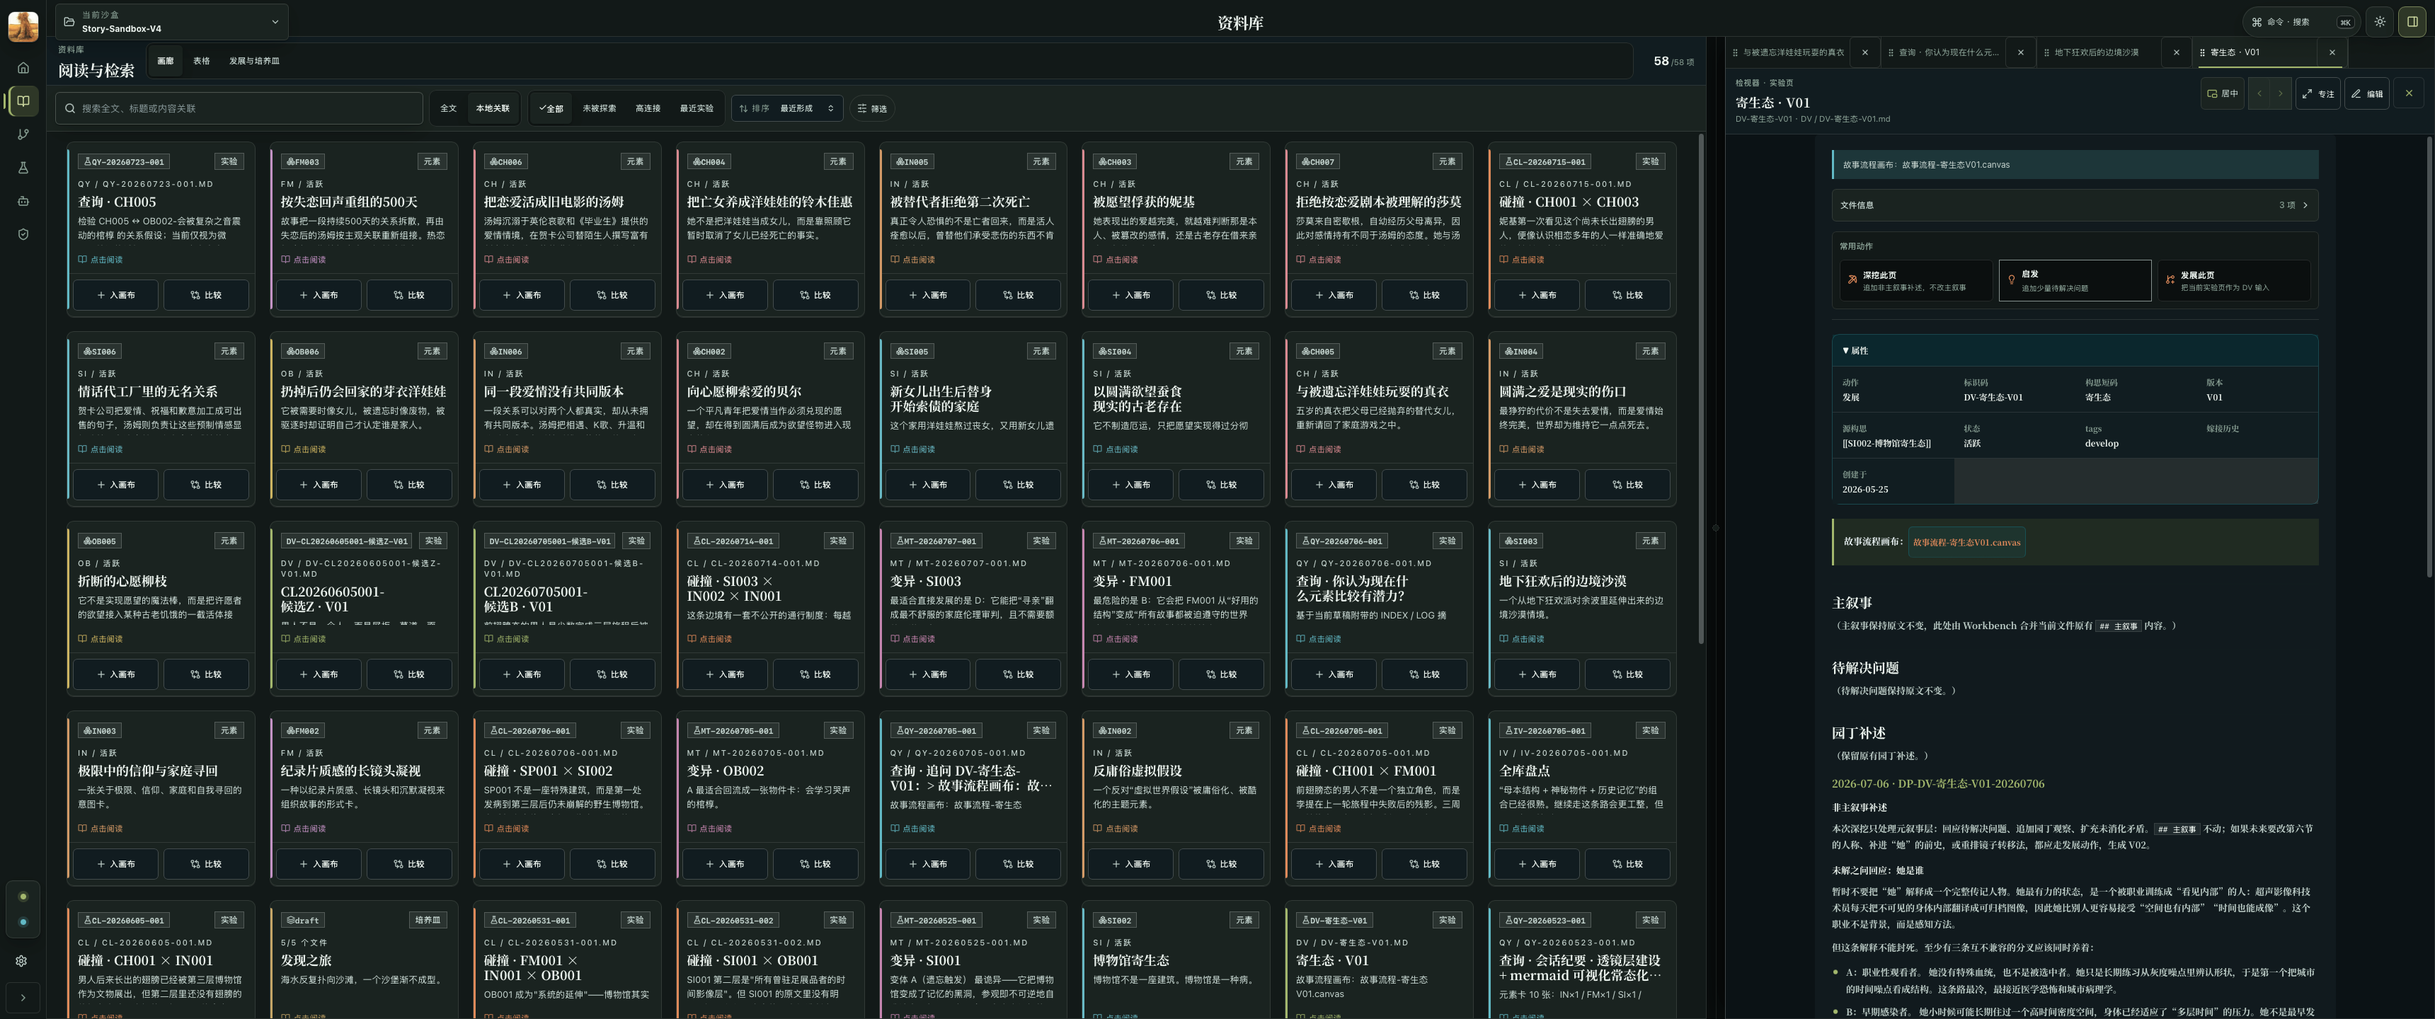Click the 编辑 edit pencil button
Viewport: 2435px width, 1019px height.
(2367, 93)
